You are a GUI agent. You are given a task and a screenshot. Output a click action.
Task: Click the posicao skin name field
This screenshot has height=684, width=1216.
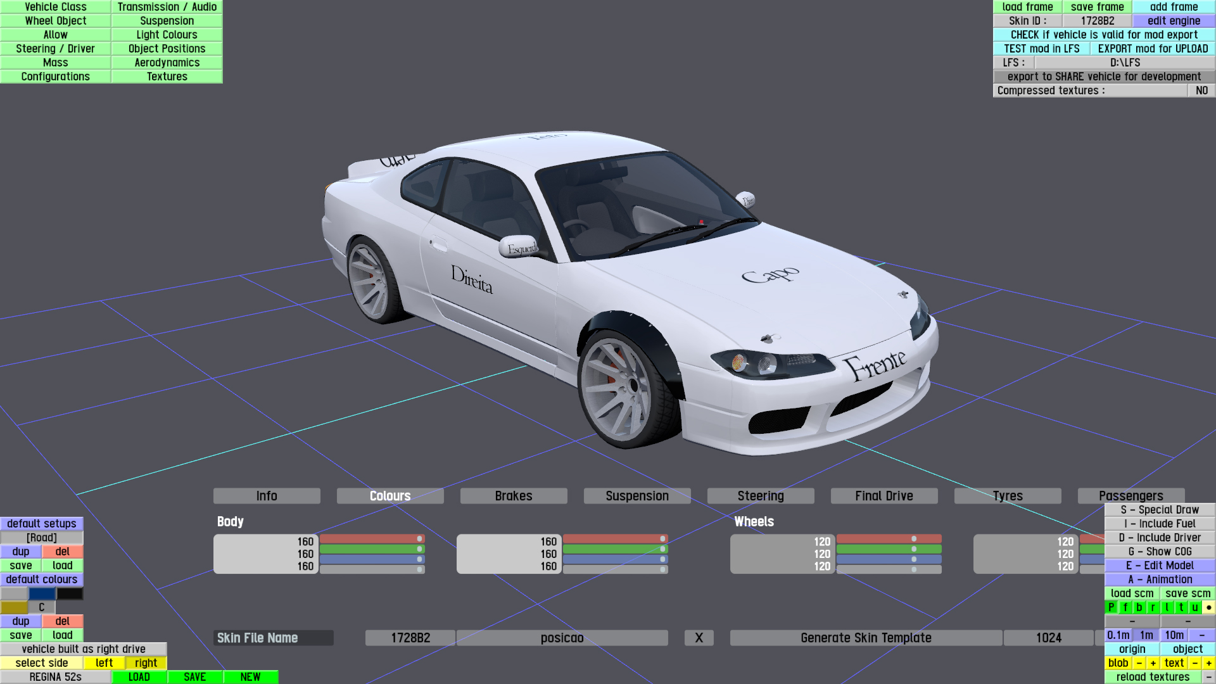pyautogui.click(x=562, y=638)
